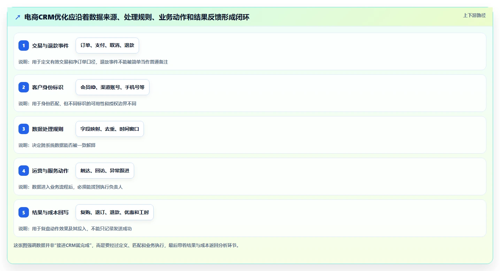Viewport: 500px width, 271px height.
Task: Select the 订单、支付、取消、退款 tag
Action: click(x=107, y=46)
